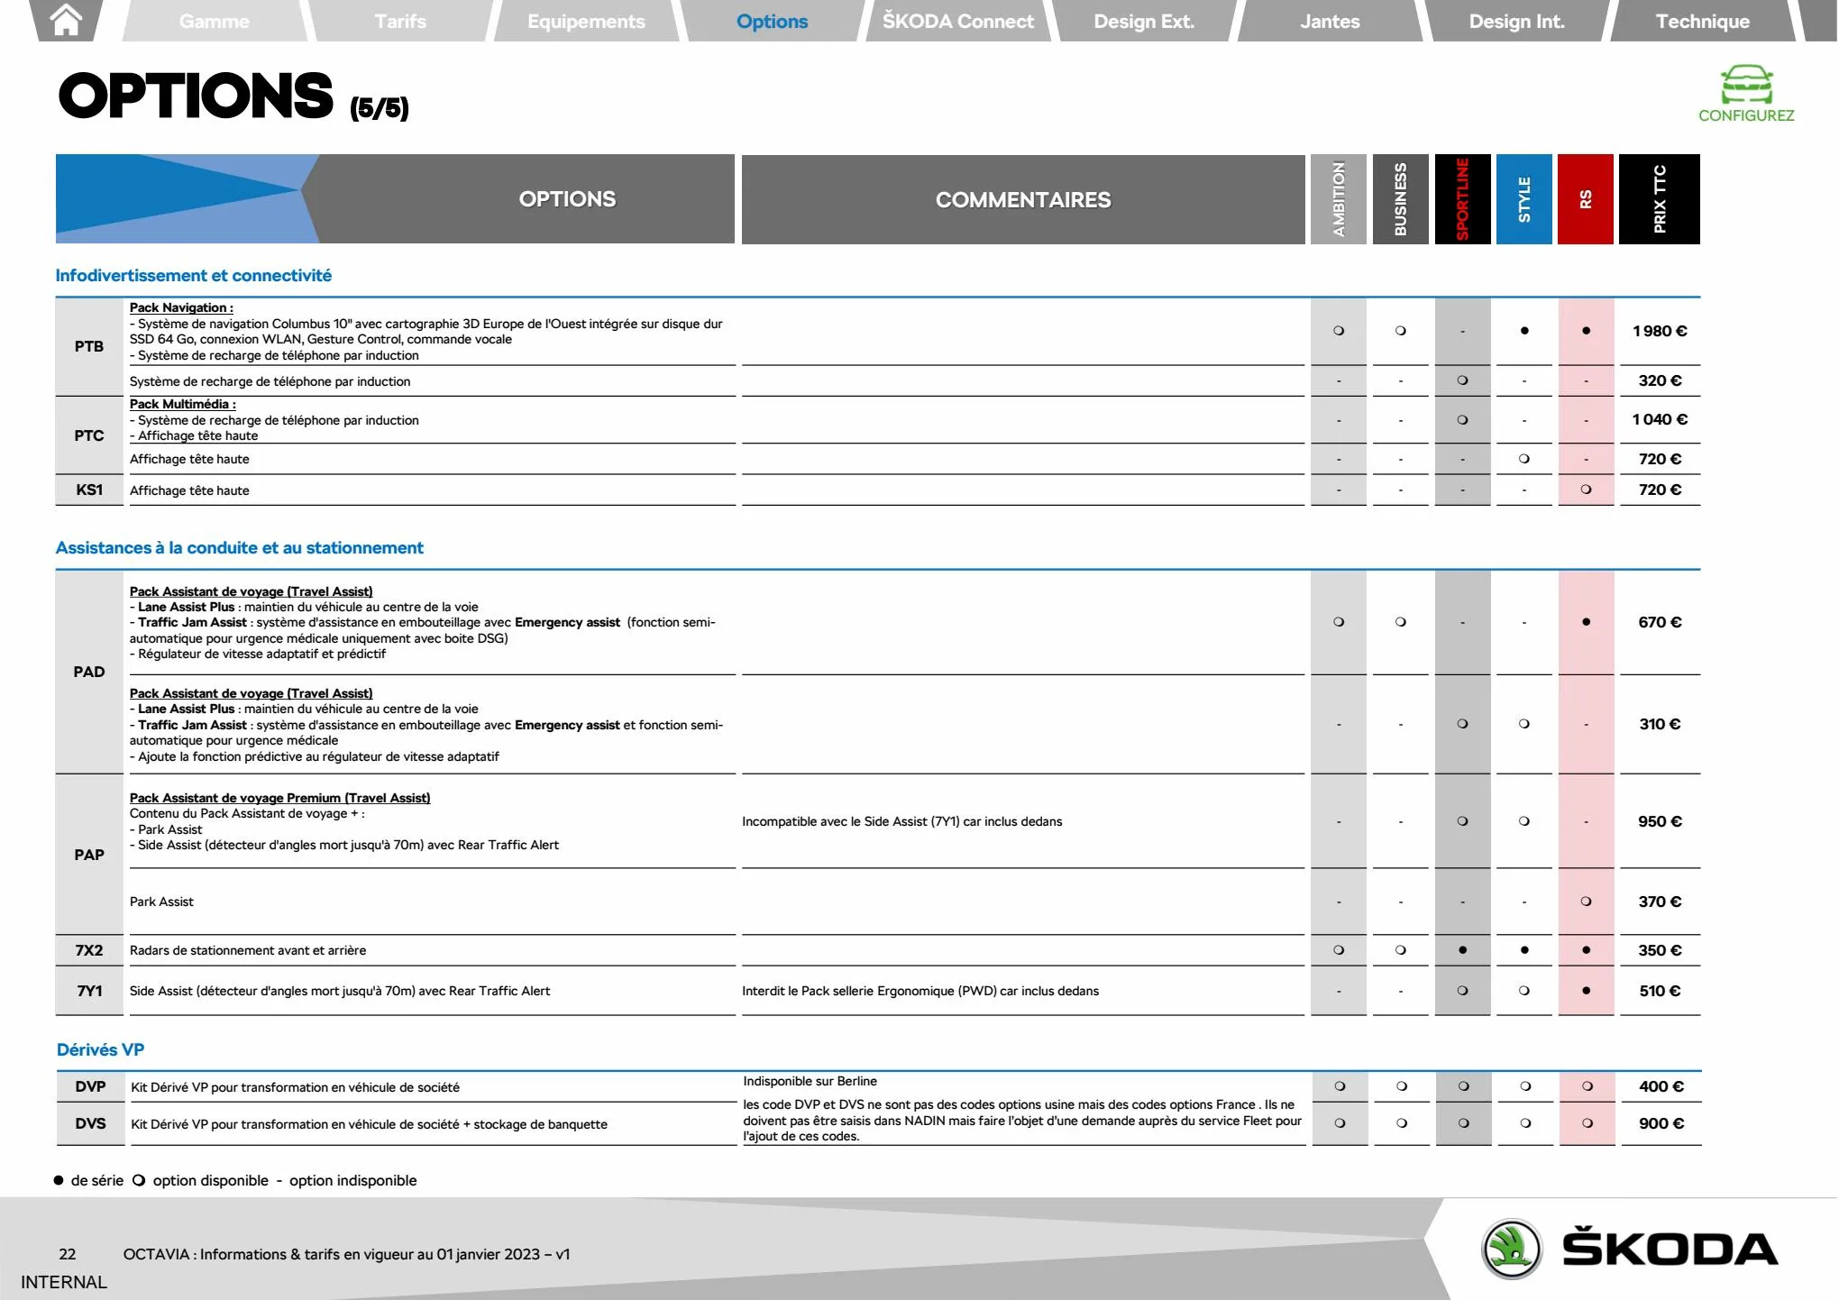1839x1300 pixels.
Task: Select the 7Y1 option code
Action: pos(89,991)
